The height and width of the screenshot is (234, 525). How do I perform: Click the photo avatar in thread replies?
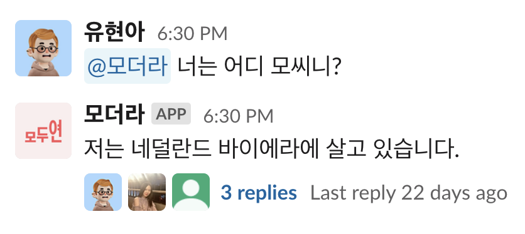(x=147, y=192)
